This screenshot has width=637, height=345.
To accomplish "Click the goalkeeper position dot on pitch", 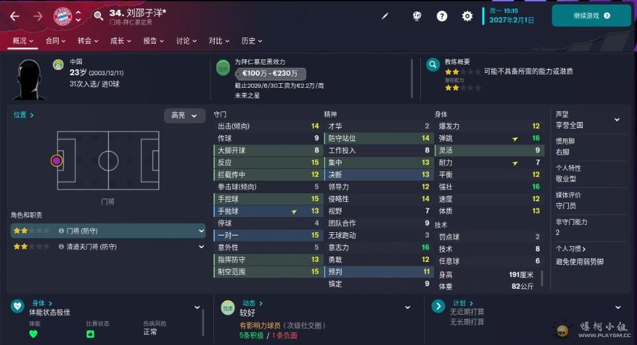I will [x=56, y=160].
